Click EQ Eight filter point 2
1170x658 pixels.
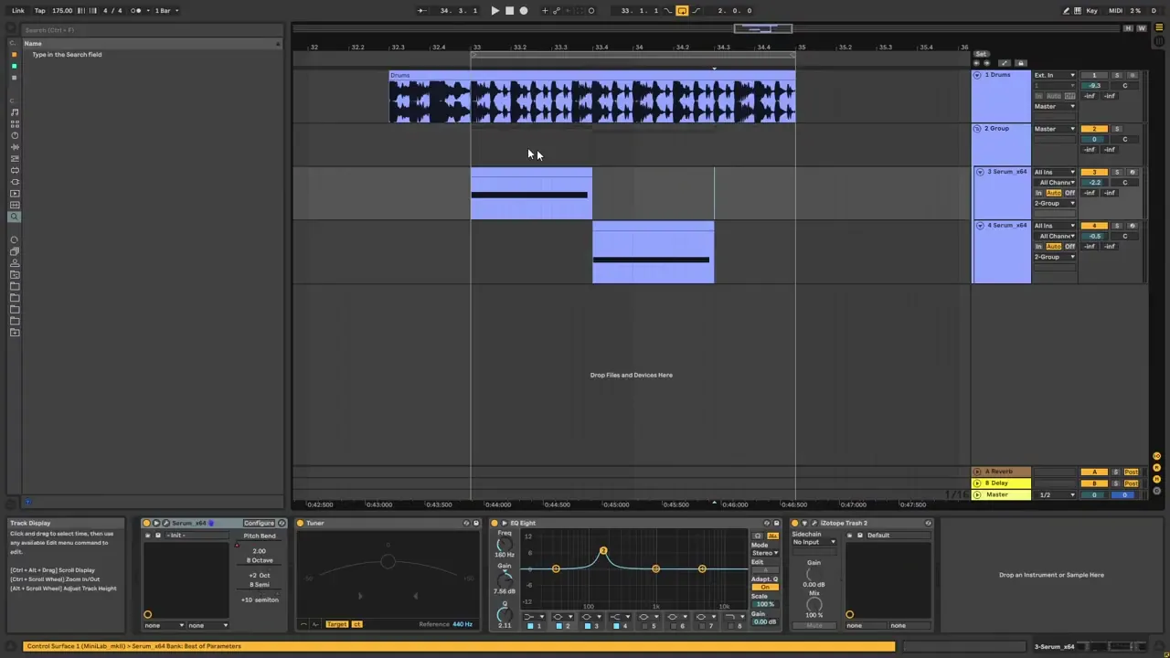click(x=603, y=552)
